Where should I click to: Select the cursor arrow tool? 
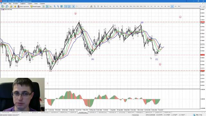click(73, 6)
